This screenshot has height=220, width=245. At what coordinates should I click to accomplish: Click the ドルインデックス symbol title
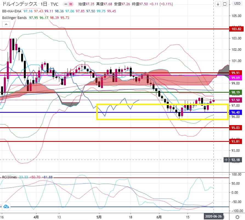20,4
